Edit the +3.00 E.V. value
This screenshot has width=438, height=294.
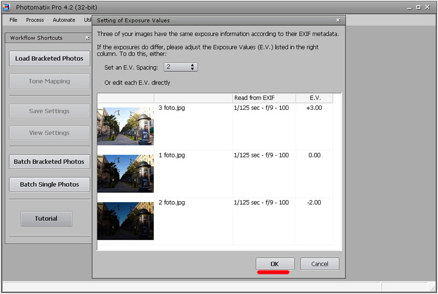click(314, 108)
